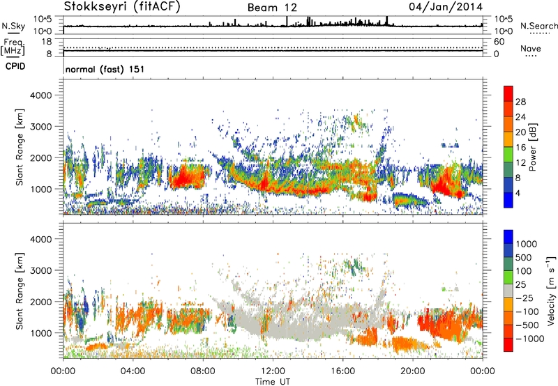This screenshot has height=386, width=558.
Task: Click the 16 tick on power colorbar
Action: coord(520,148)
